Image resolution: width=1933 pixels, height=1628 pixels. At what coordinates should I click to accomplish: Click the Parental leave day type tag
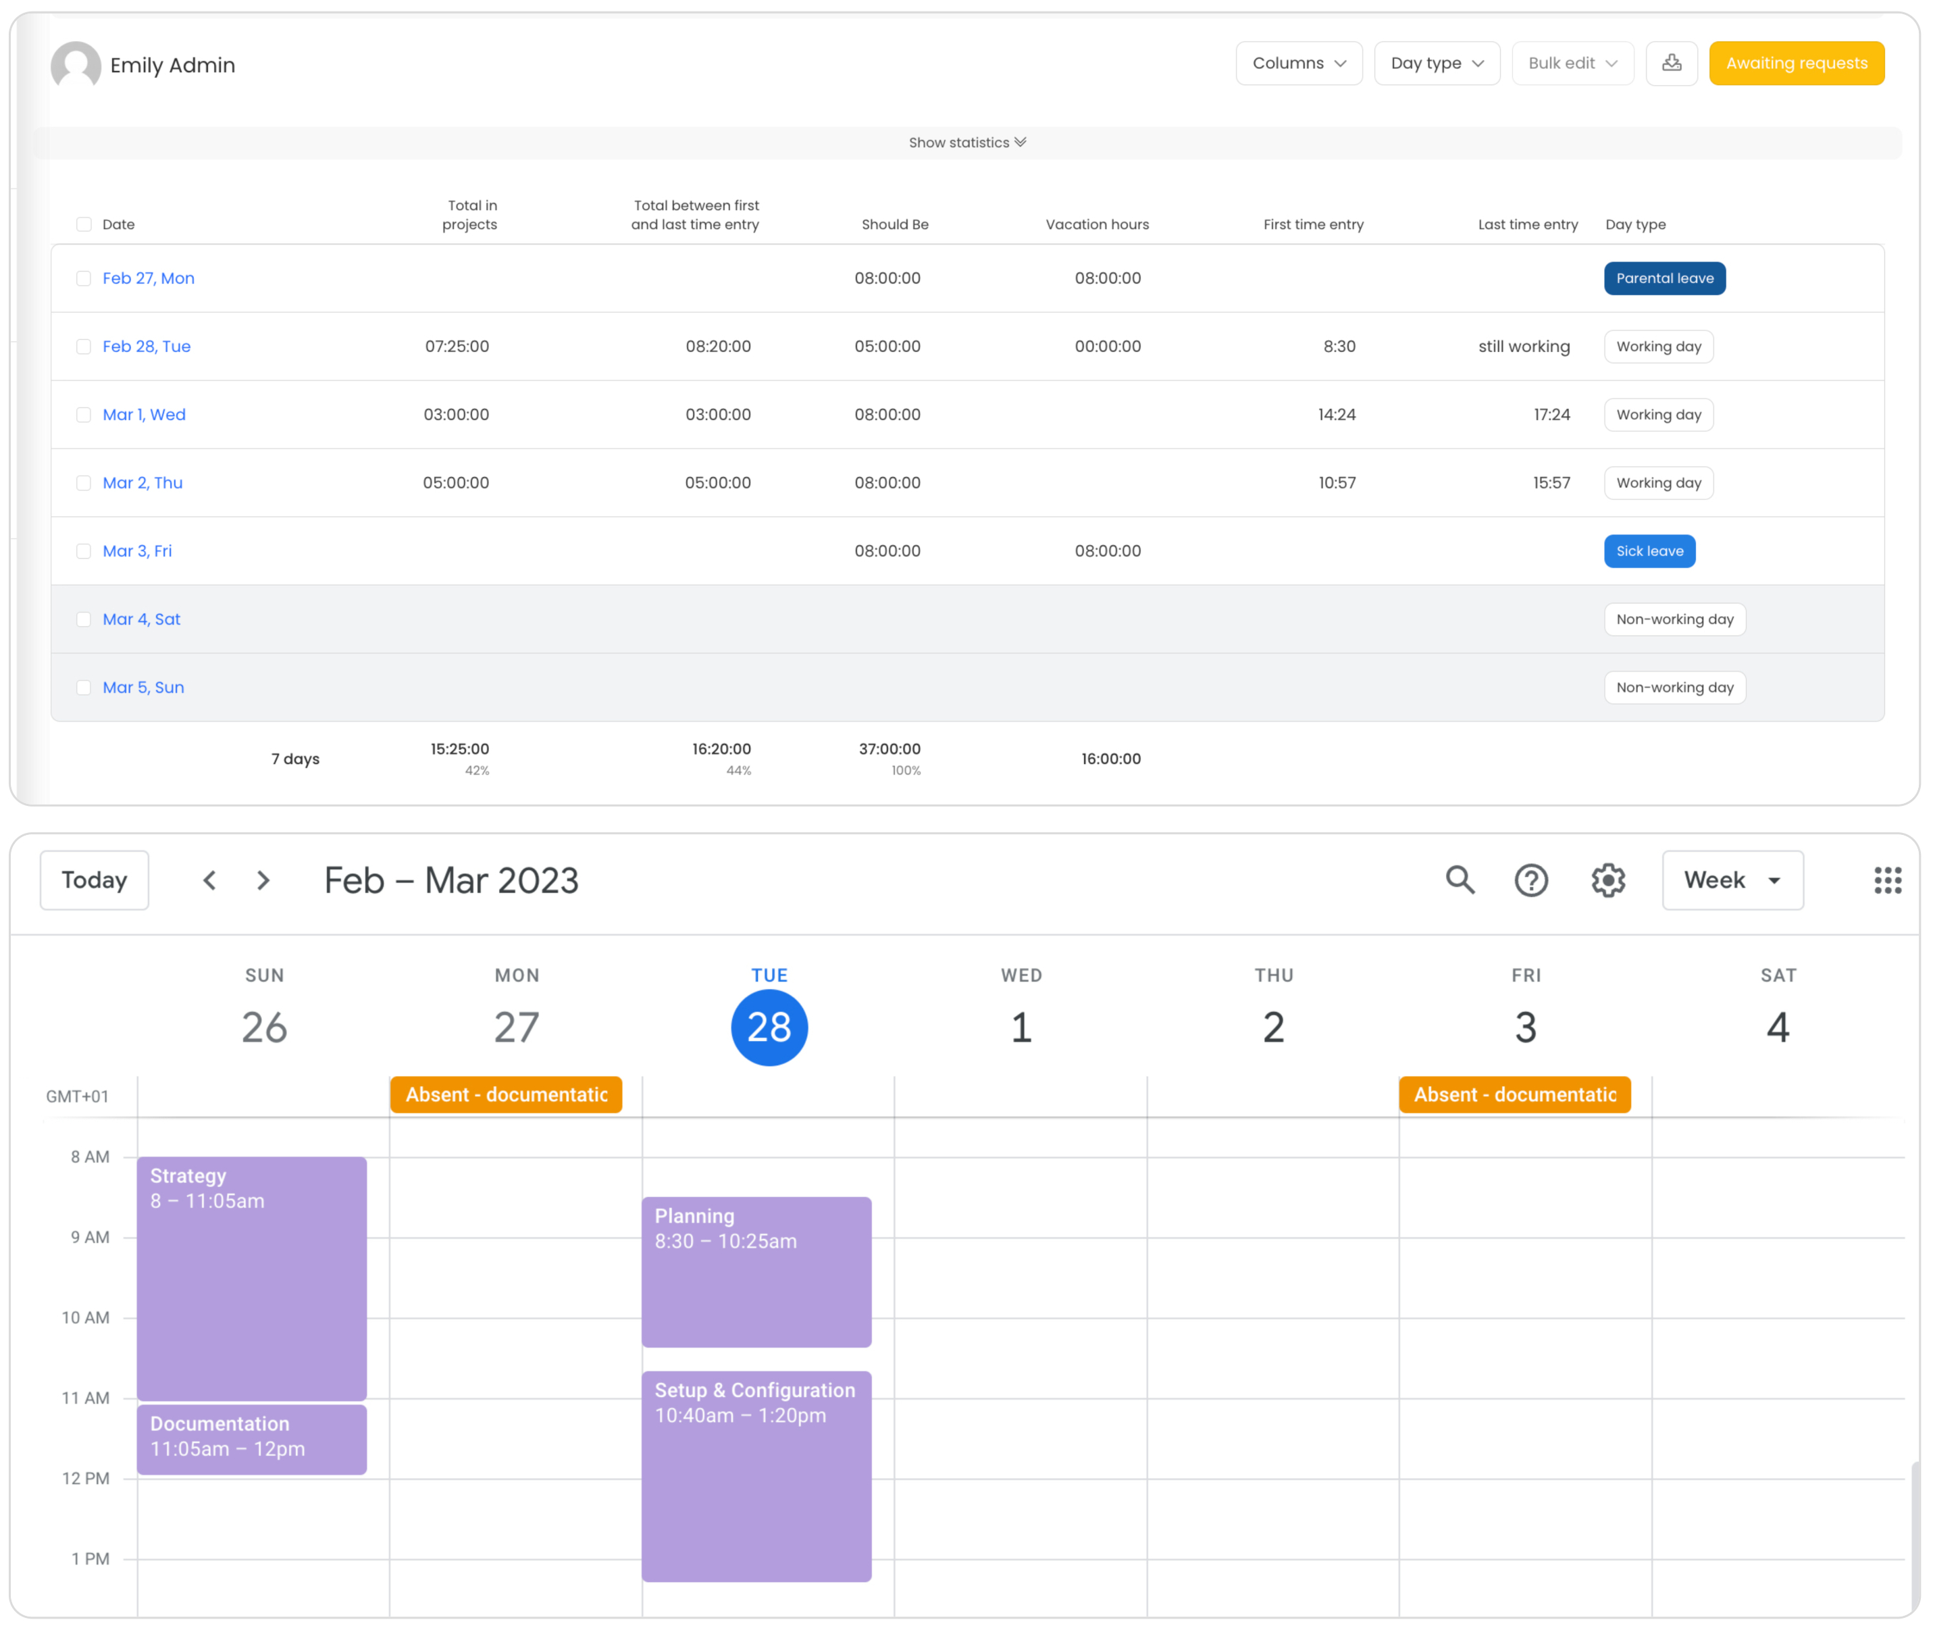pyautogui.click(x=1664, y=278)
